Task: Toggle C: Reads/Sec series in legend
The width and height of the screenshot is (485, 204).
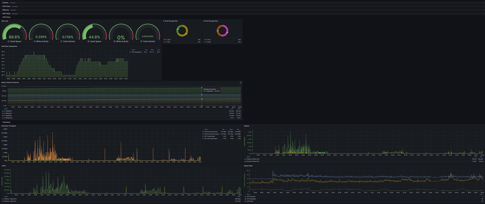Action: coord(8,111)
